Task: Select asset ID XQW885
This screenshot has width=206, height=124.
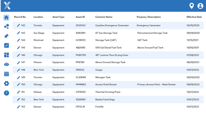Action: tap(81, 100)
